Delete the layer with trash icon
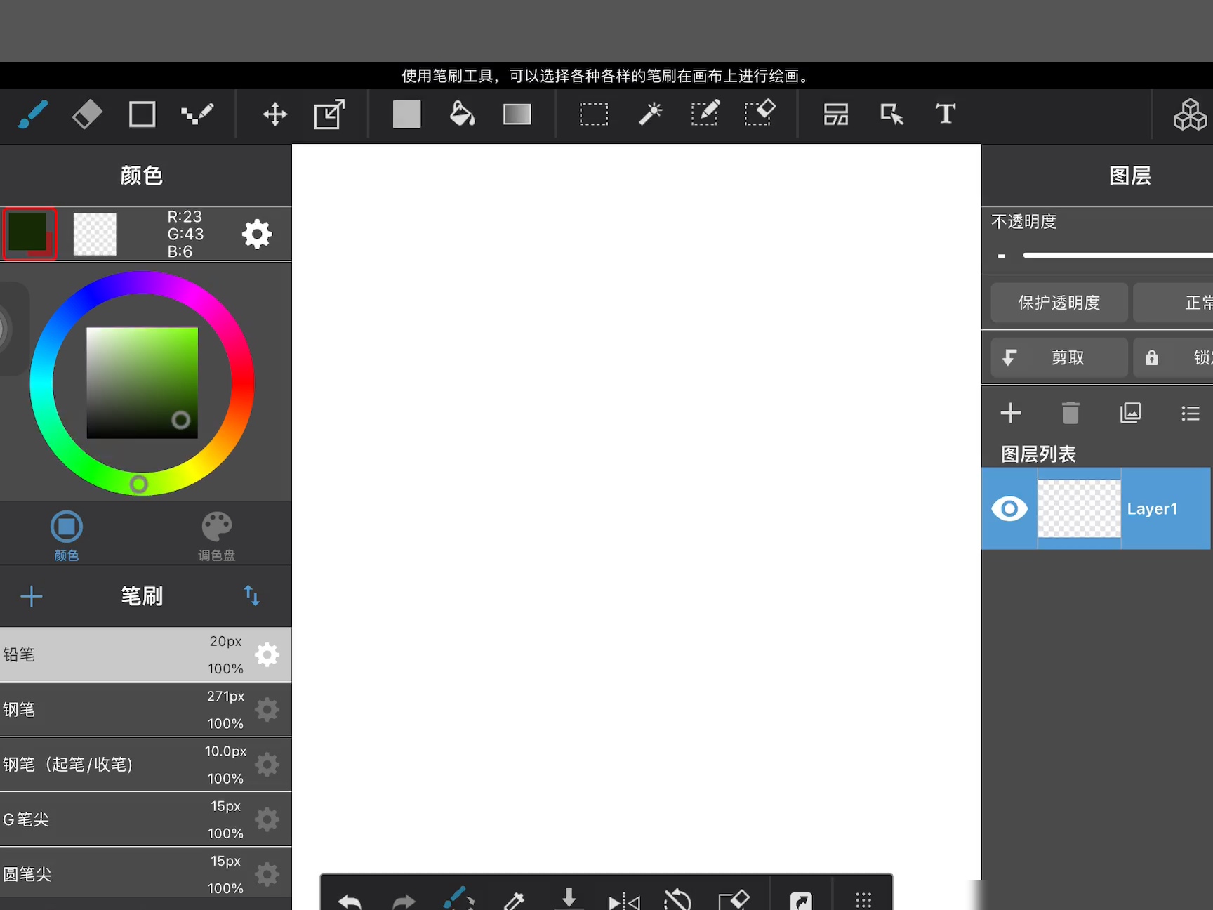The image size is (1213, 910). coord(1071,413)
